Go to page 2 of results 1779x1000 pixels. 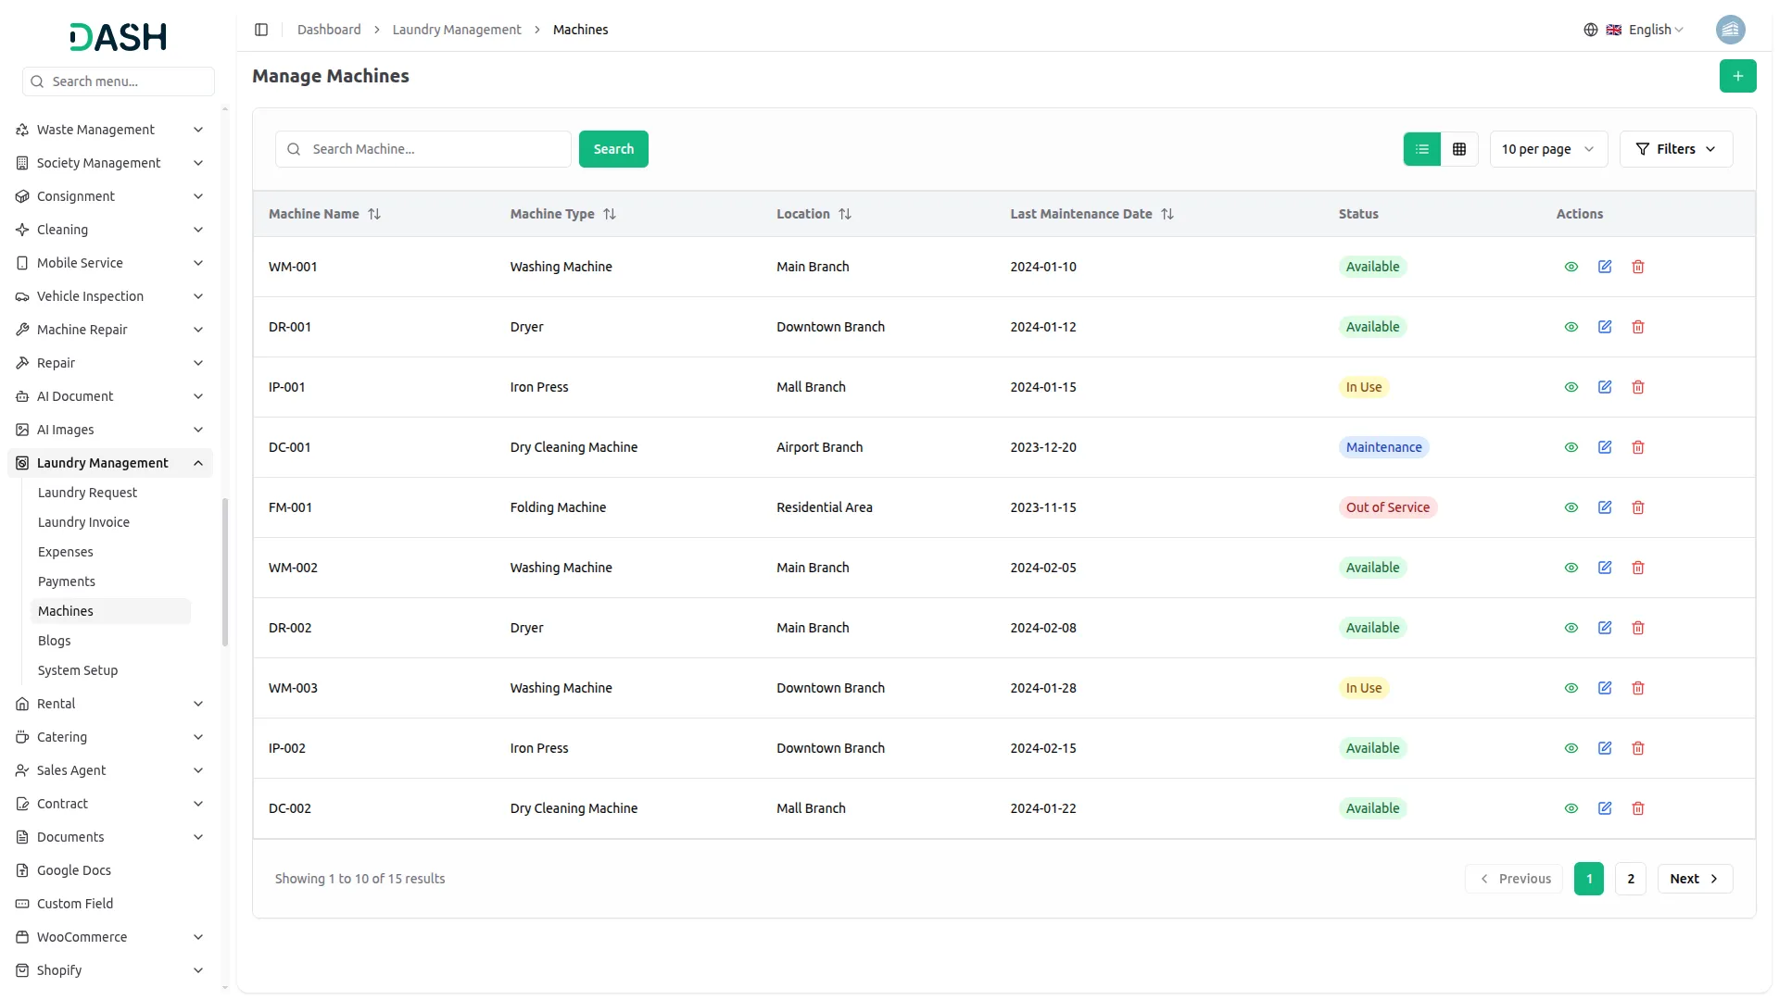(x=1630, y=878)
